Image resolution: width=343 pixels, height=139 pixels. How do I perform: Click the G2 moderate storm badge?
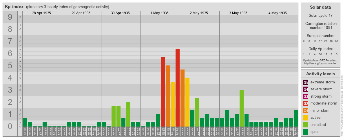coord(306,103)
